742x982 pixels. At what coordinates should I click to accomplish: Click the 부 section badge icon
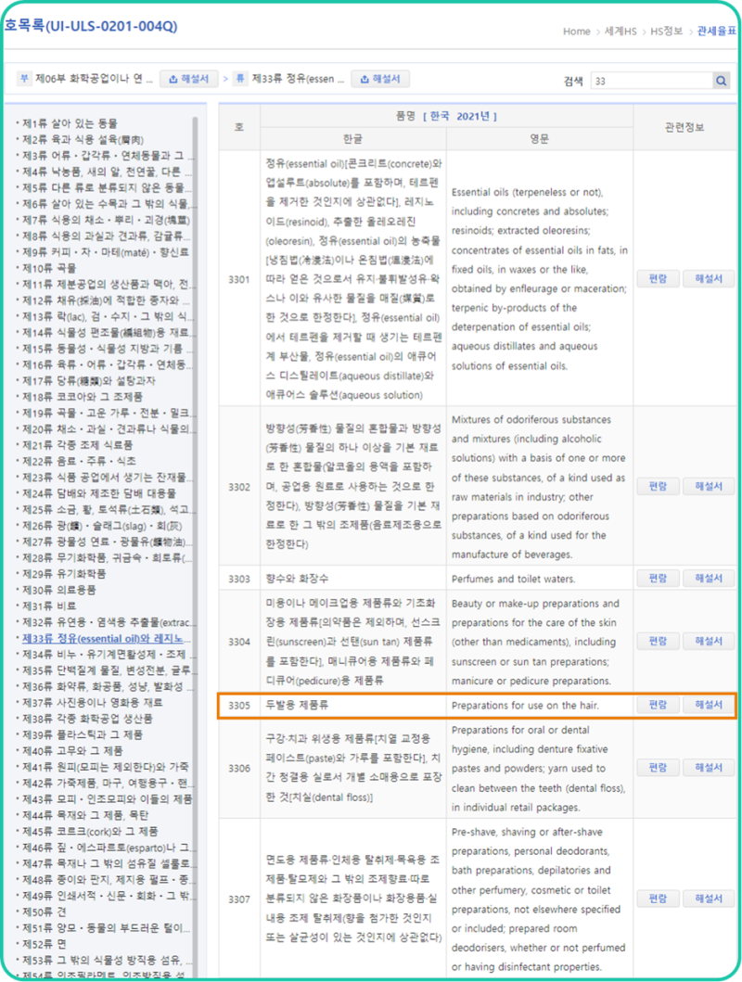(x=24, y=79)
